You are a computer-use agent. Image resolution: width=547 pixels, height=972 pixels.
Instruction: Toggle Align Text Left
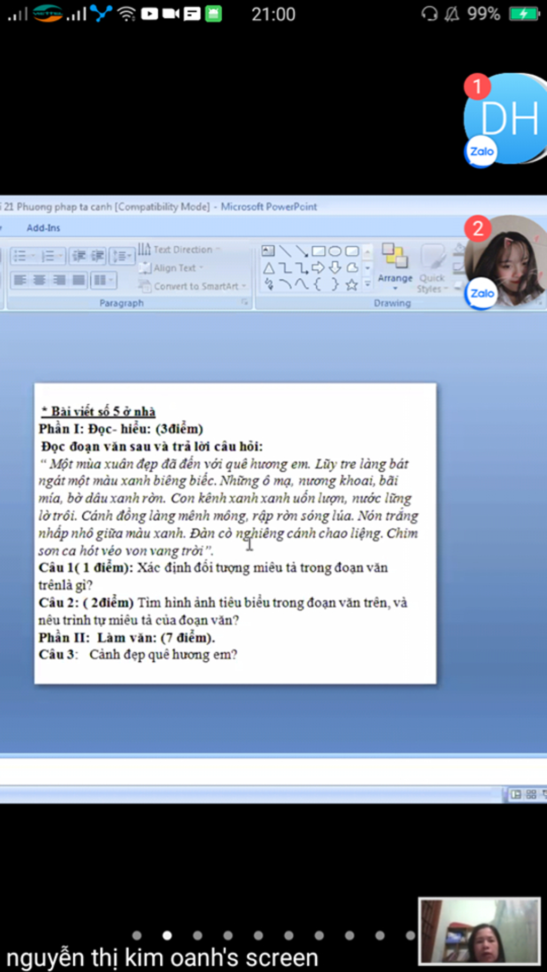[20, 280]
